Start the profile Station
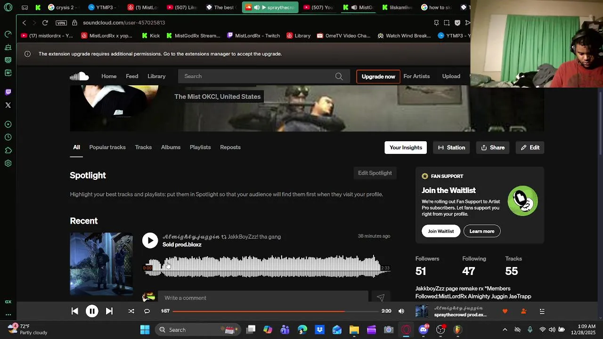 click(451, 147)
